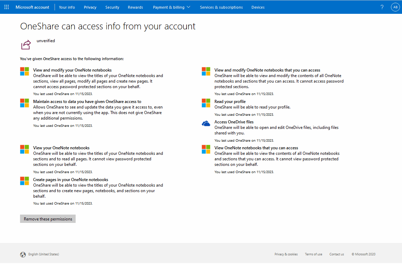The image size is (402, 264).
Task: Click 'View your OneNote notebooks' title
Action: point(61,148)
